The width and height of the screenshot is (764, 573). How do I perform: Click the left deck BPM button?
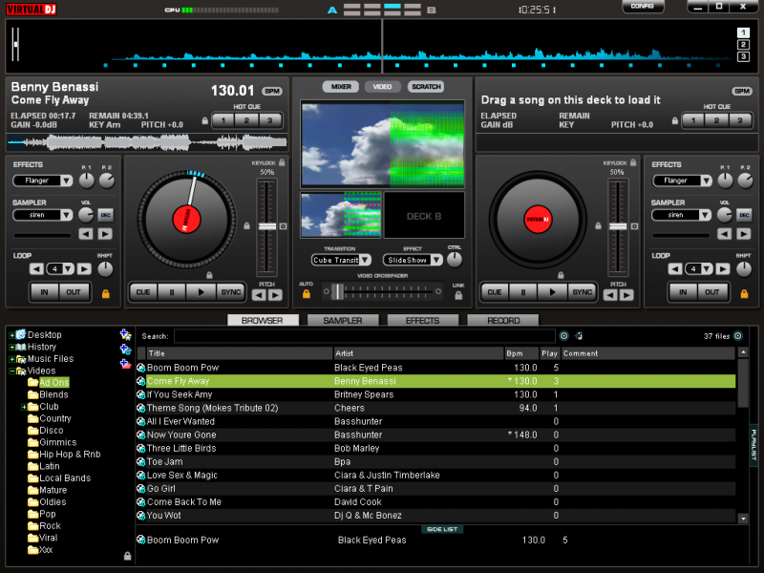coord(272,91)
